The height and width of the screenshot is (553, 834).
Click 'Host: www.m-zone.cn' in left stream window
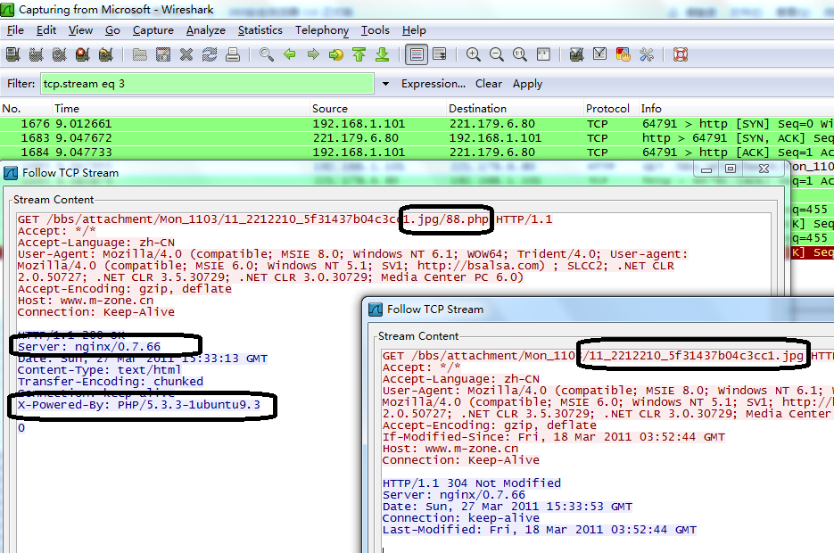tap(86, 301)
